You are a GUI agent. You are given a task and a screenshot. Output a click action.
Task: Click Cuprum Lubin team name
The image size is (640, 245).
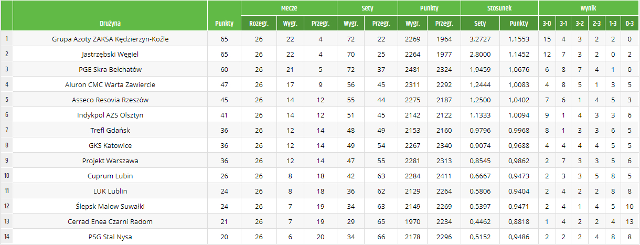click(110, 176)
